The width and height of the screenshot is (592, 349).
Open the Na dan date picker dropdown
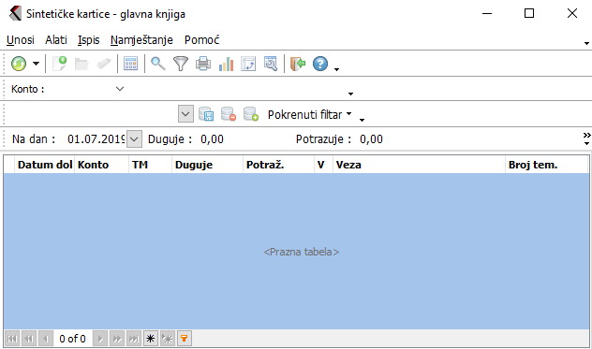134,139
